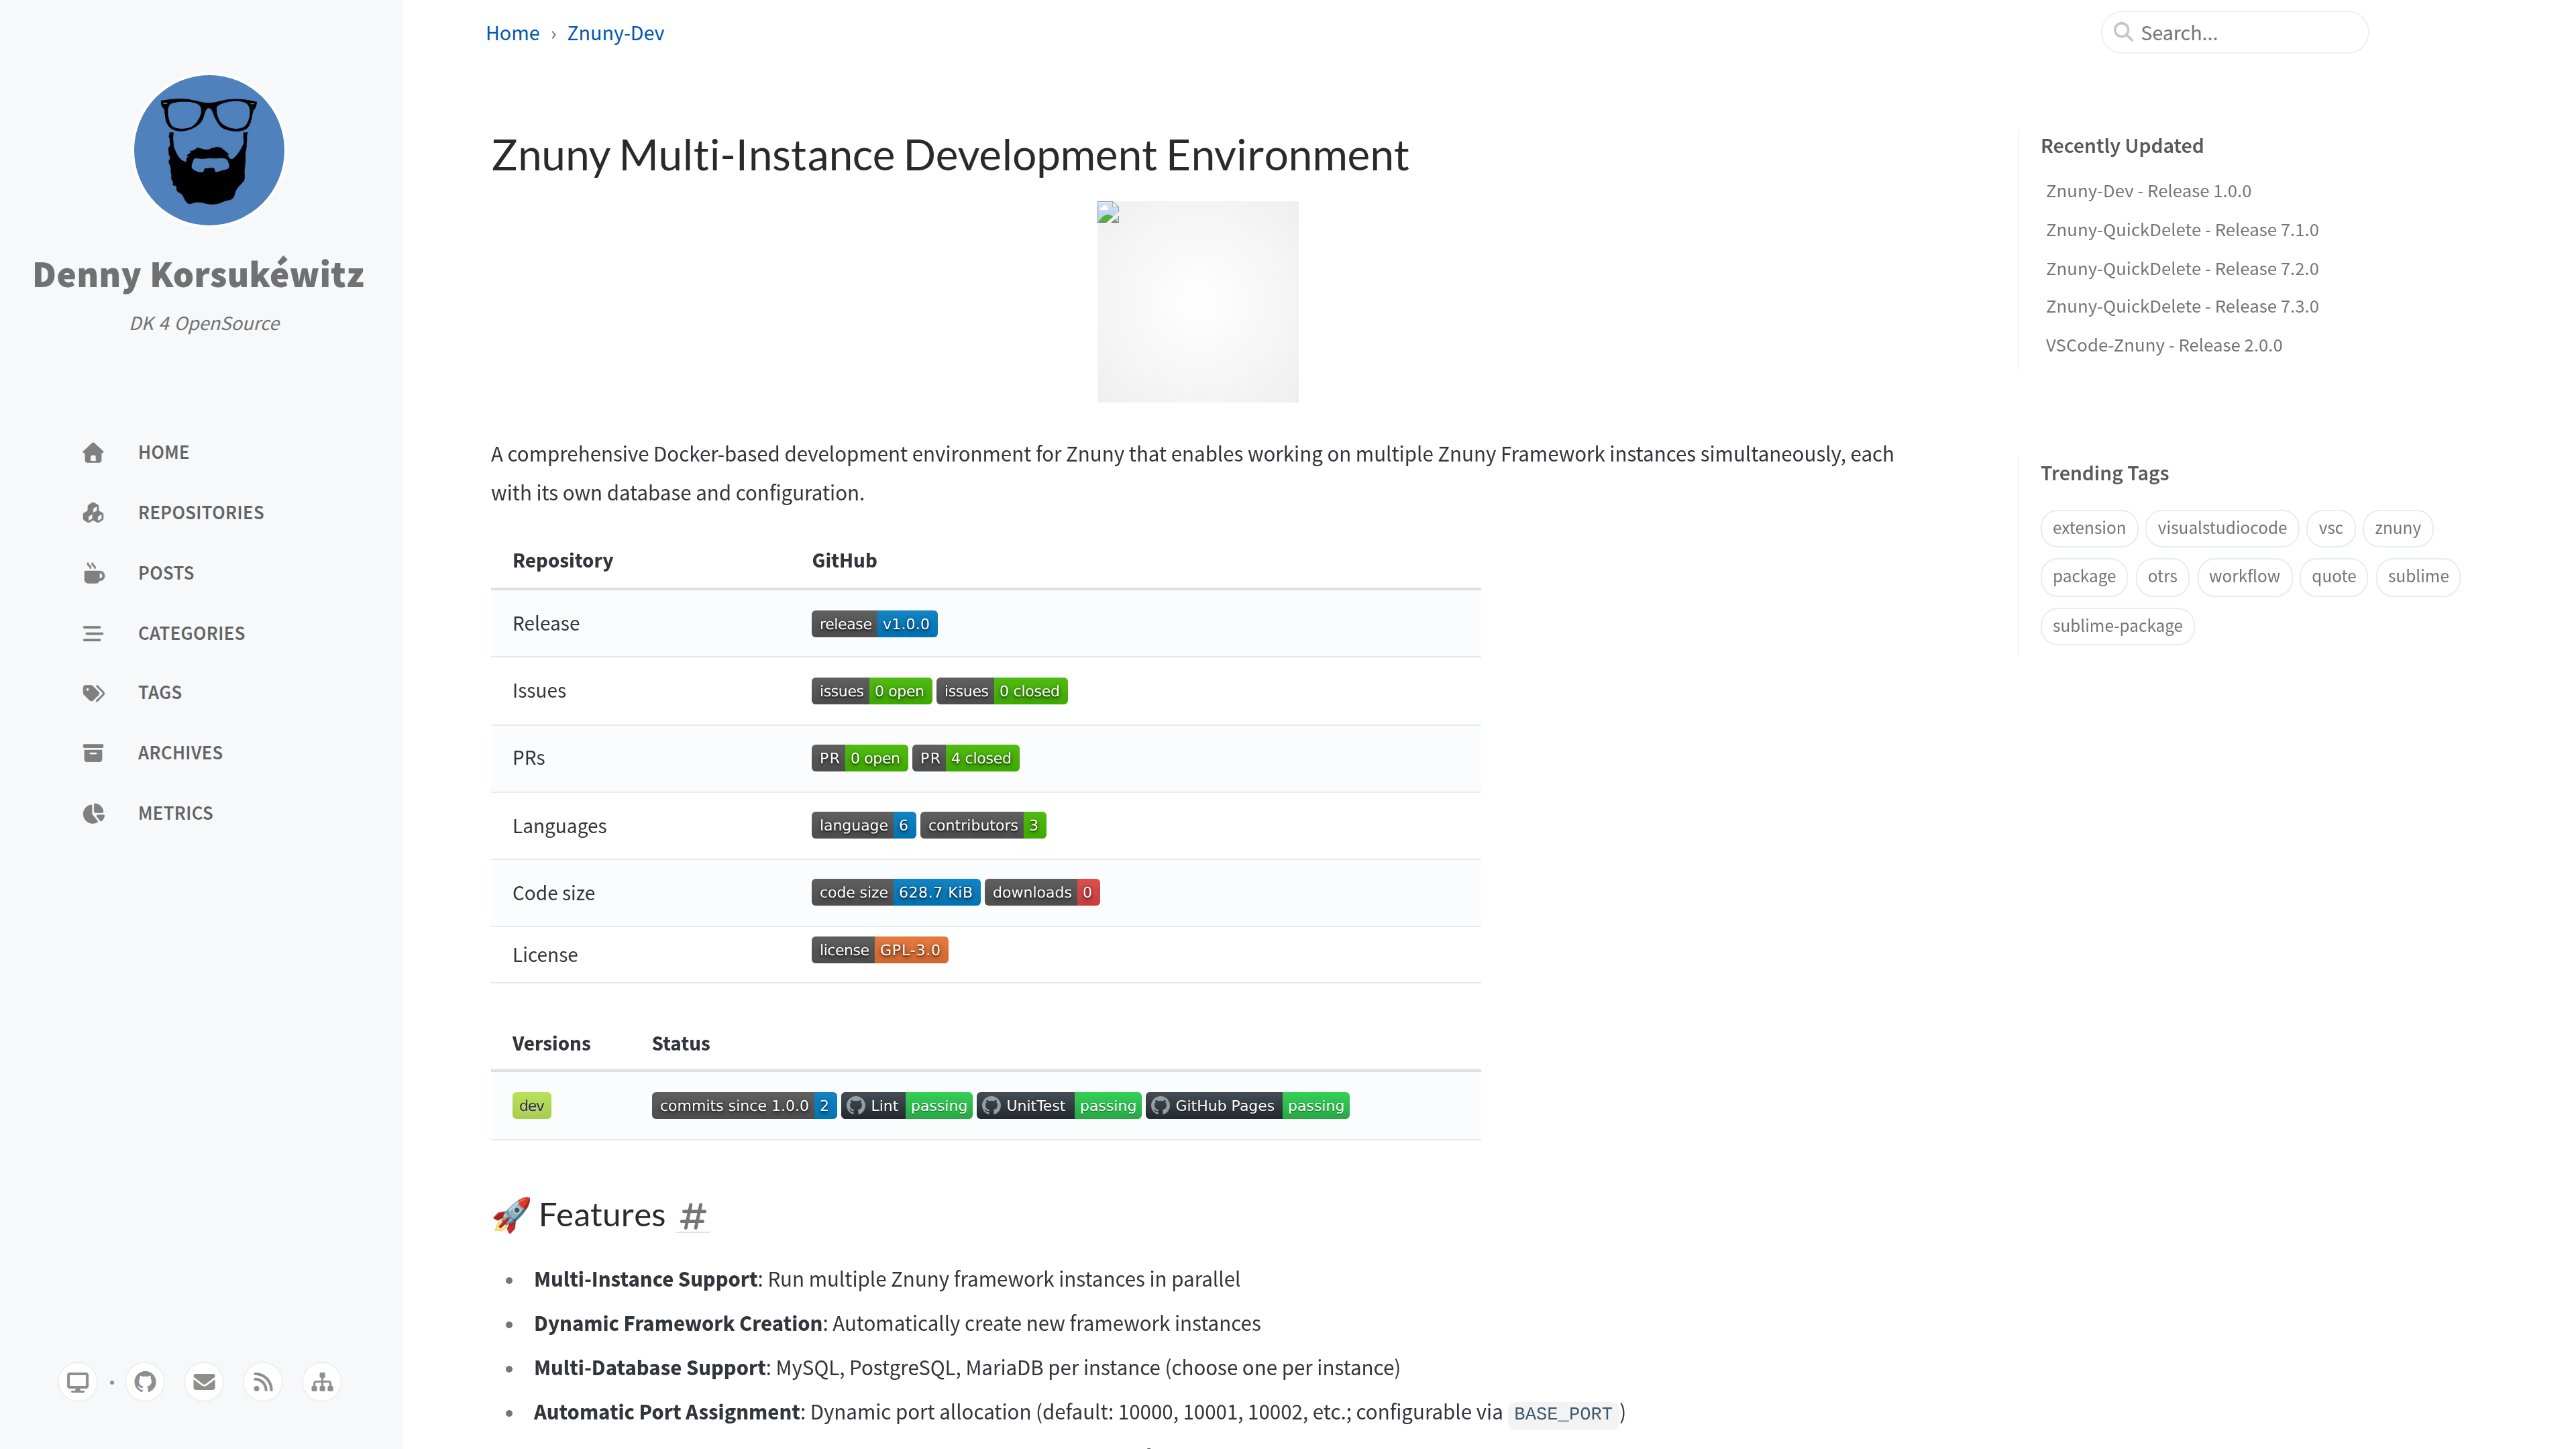The width and height of the screenshot is (2576, 1449).
Task: Open Znuny-QuickDelete - Release 7.1.0 post
Action: coord(2182,230)
